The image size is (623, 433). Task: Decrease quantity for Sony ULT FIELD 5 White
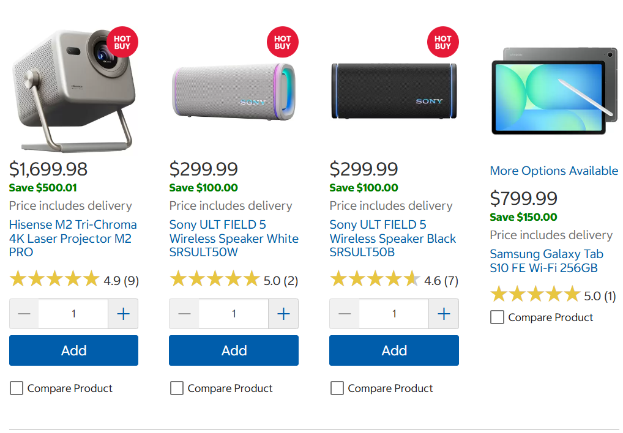click(x=184, y=314)
